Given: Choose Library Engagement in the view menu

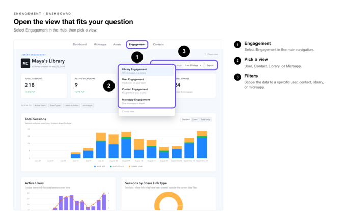Looking at the screenshot, I should pos(147,71).
